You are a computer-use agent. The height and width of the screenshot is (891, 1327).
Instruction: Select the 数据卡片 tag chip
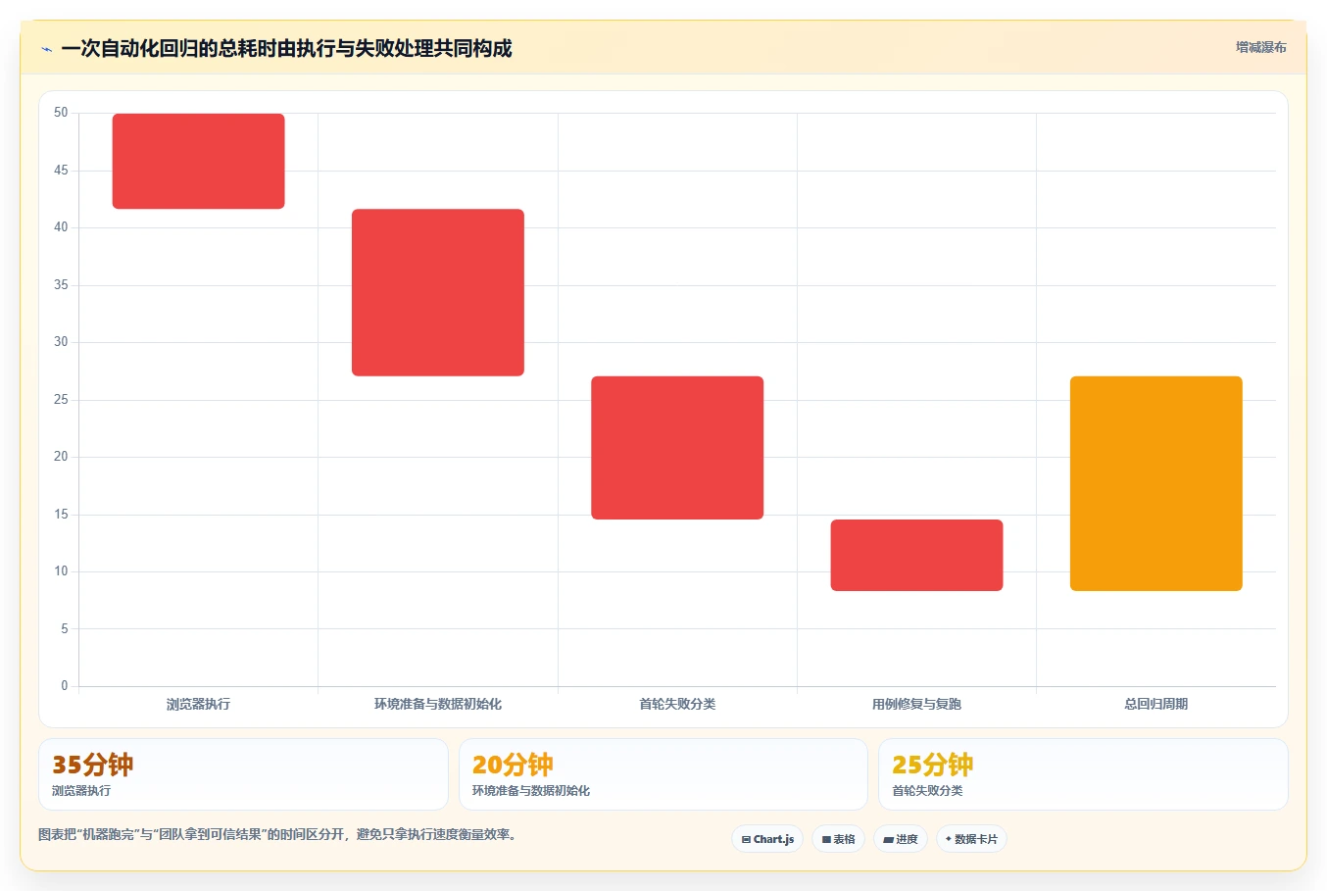[971, 839]
